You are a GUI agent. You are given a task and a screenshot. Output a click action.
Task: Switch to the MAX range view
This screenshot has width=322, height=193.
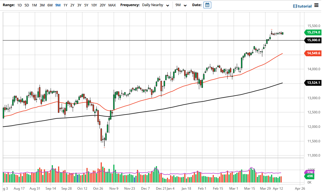[x=112, y=5]
